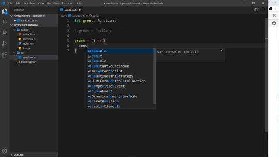279x157 pixels.
Task: Open tsconfig.json file
Action: pos(34,62)
